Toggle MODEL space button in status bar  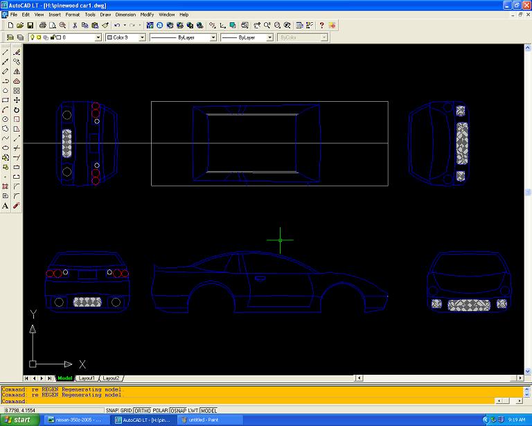(209, 410)
